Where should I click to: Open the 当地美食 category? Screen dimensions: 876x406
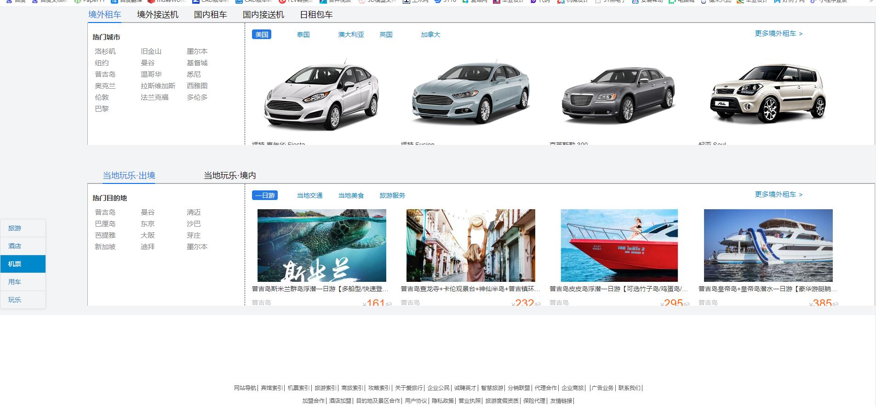[351, 195]
